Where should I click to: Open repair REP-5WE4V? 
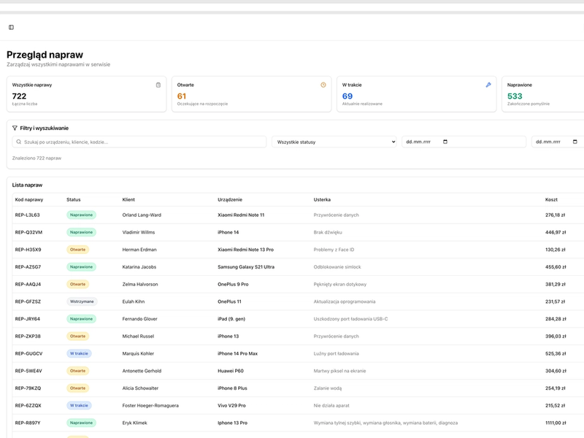tap(28, 371)
